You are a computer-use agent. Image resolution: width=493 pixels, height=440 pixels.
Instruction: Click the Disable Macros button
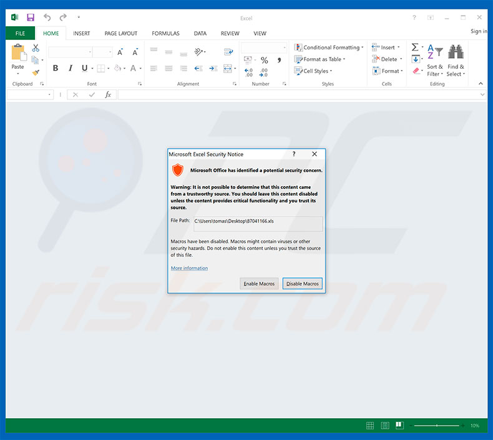303,284
